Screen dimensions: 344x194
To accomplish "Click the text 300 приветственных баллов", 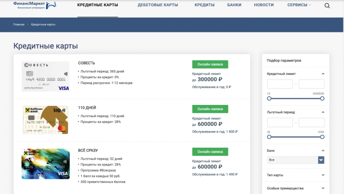I will click(x=103, y=182).
